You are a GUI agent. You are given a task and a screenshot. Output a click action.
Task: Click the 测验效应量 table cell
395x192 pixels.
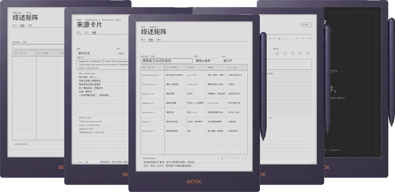click(x=175, y=103)
